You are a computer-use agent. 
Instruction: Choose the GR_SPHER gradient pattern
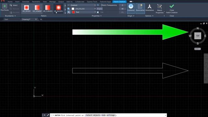tap(26, 8)
